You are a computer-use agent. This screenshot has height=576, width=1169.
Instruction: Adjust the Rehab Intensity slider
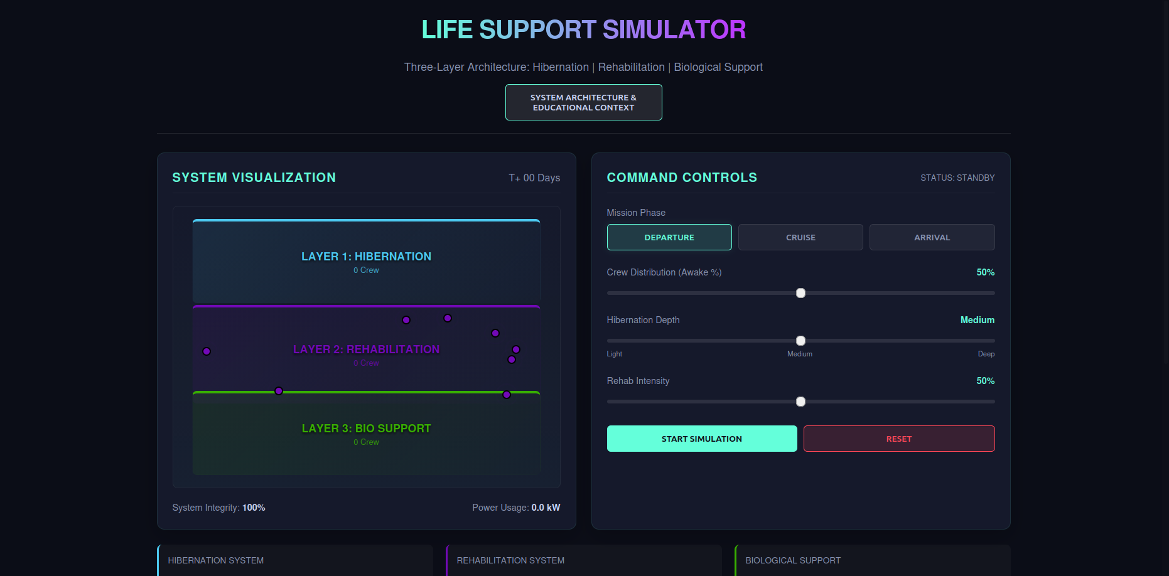pos(800,401)
